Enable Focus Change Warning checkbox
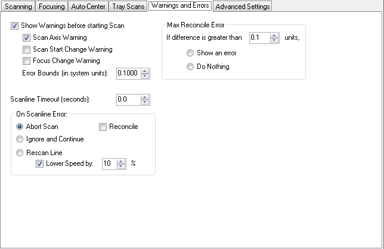Viewport: 384px width, 249px height. 26,61
